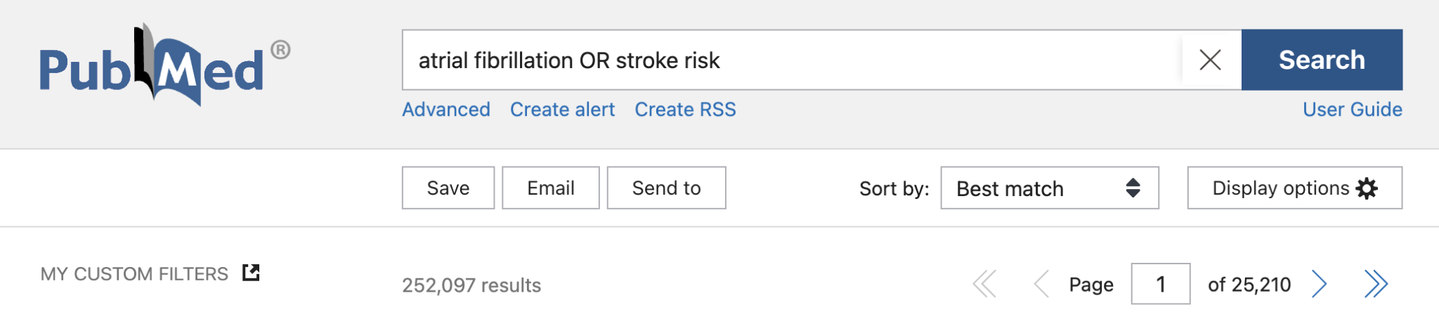
Task: Open the Send to menu
Action: [x=666, y=188]
